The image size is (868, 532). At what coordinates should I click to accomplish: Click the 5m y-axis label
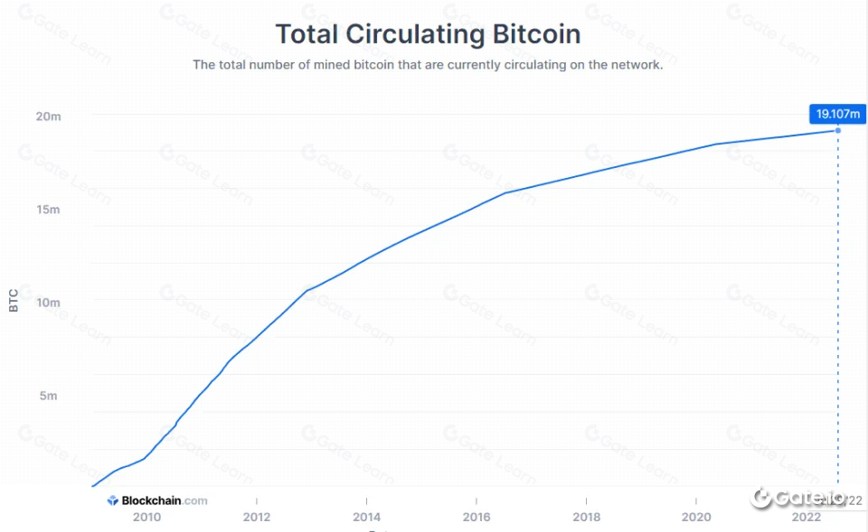point(49,396)
